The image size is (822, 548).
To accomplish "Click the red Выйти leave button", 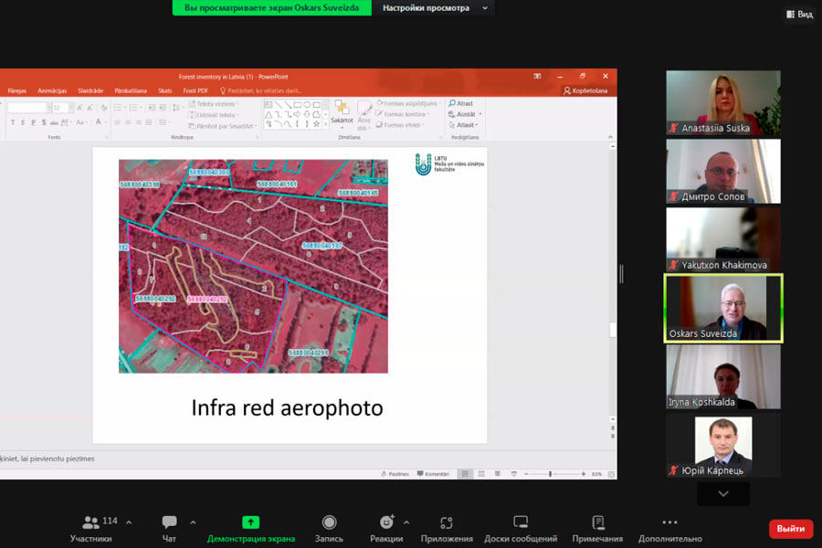I will pyautogui.click(x=790, y=529).
